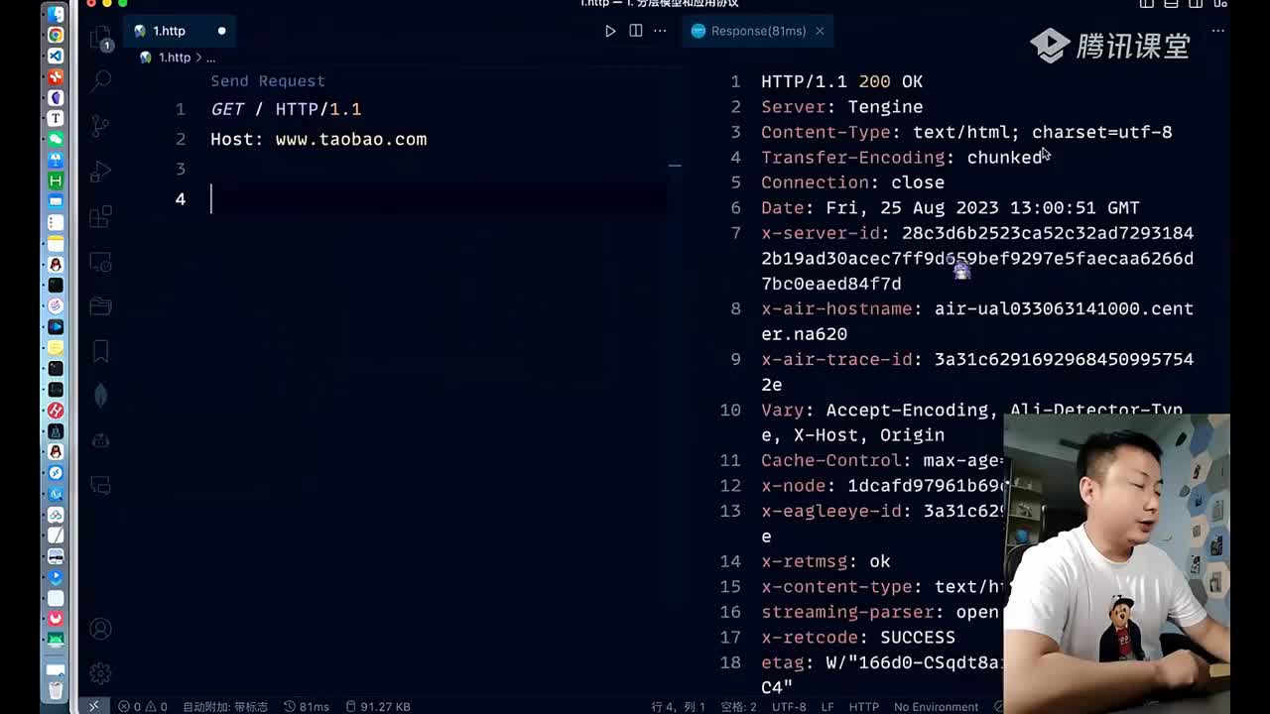This screenshot has height=714, width=1270.
Task: Split the editor with the split icon
Action: (635, 31)
